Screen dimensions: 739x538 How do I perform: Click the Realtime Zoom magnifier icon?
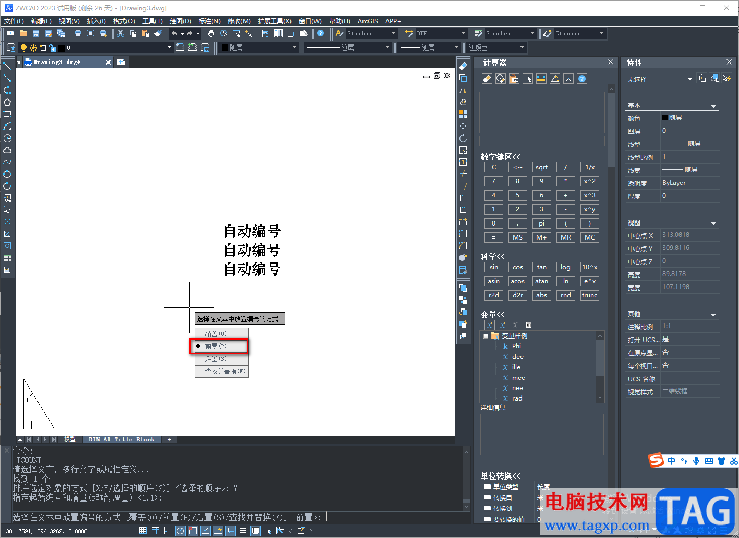coord(224,33)
